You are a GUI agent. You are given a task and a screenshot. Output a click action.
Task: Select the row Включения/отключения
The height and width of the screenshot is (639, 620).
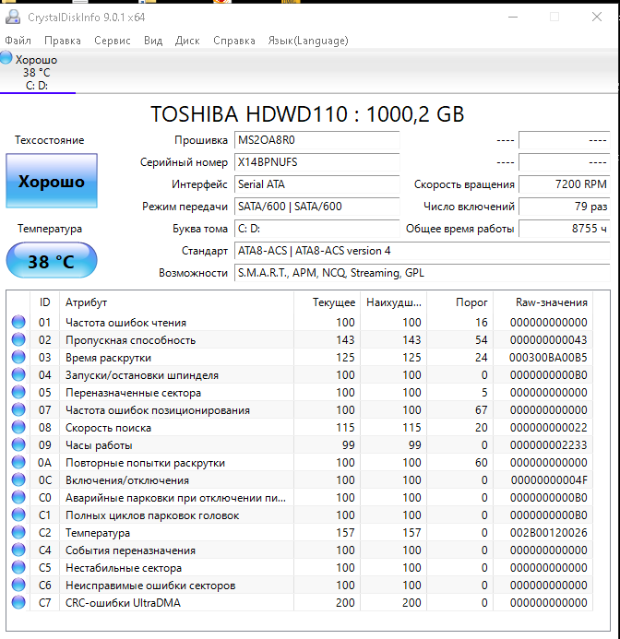point(300,479)
